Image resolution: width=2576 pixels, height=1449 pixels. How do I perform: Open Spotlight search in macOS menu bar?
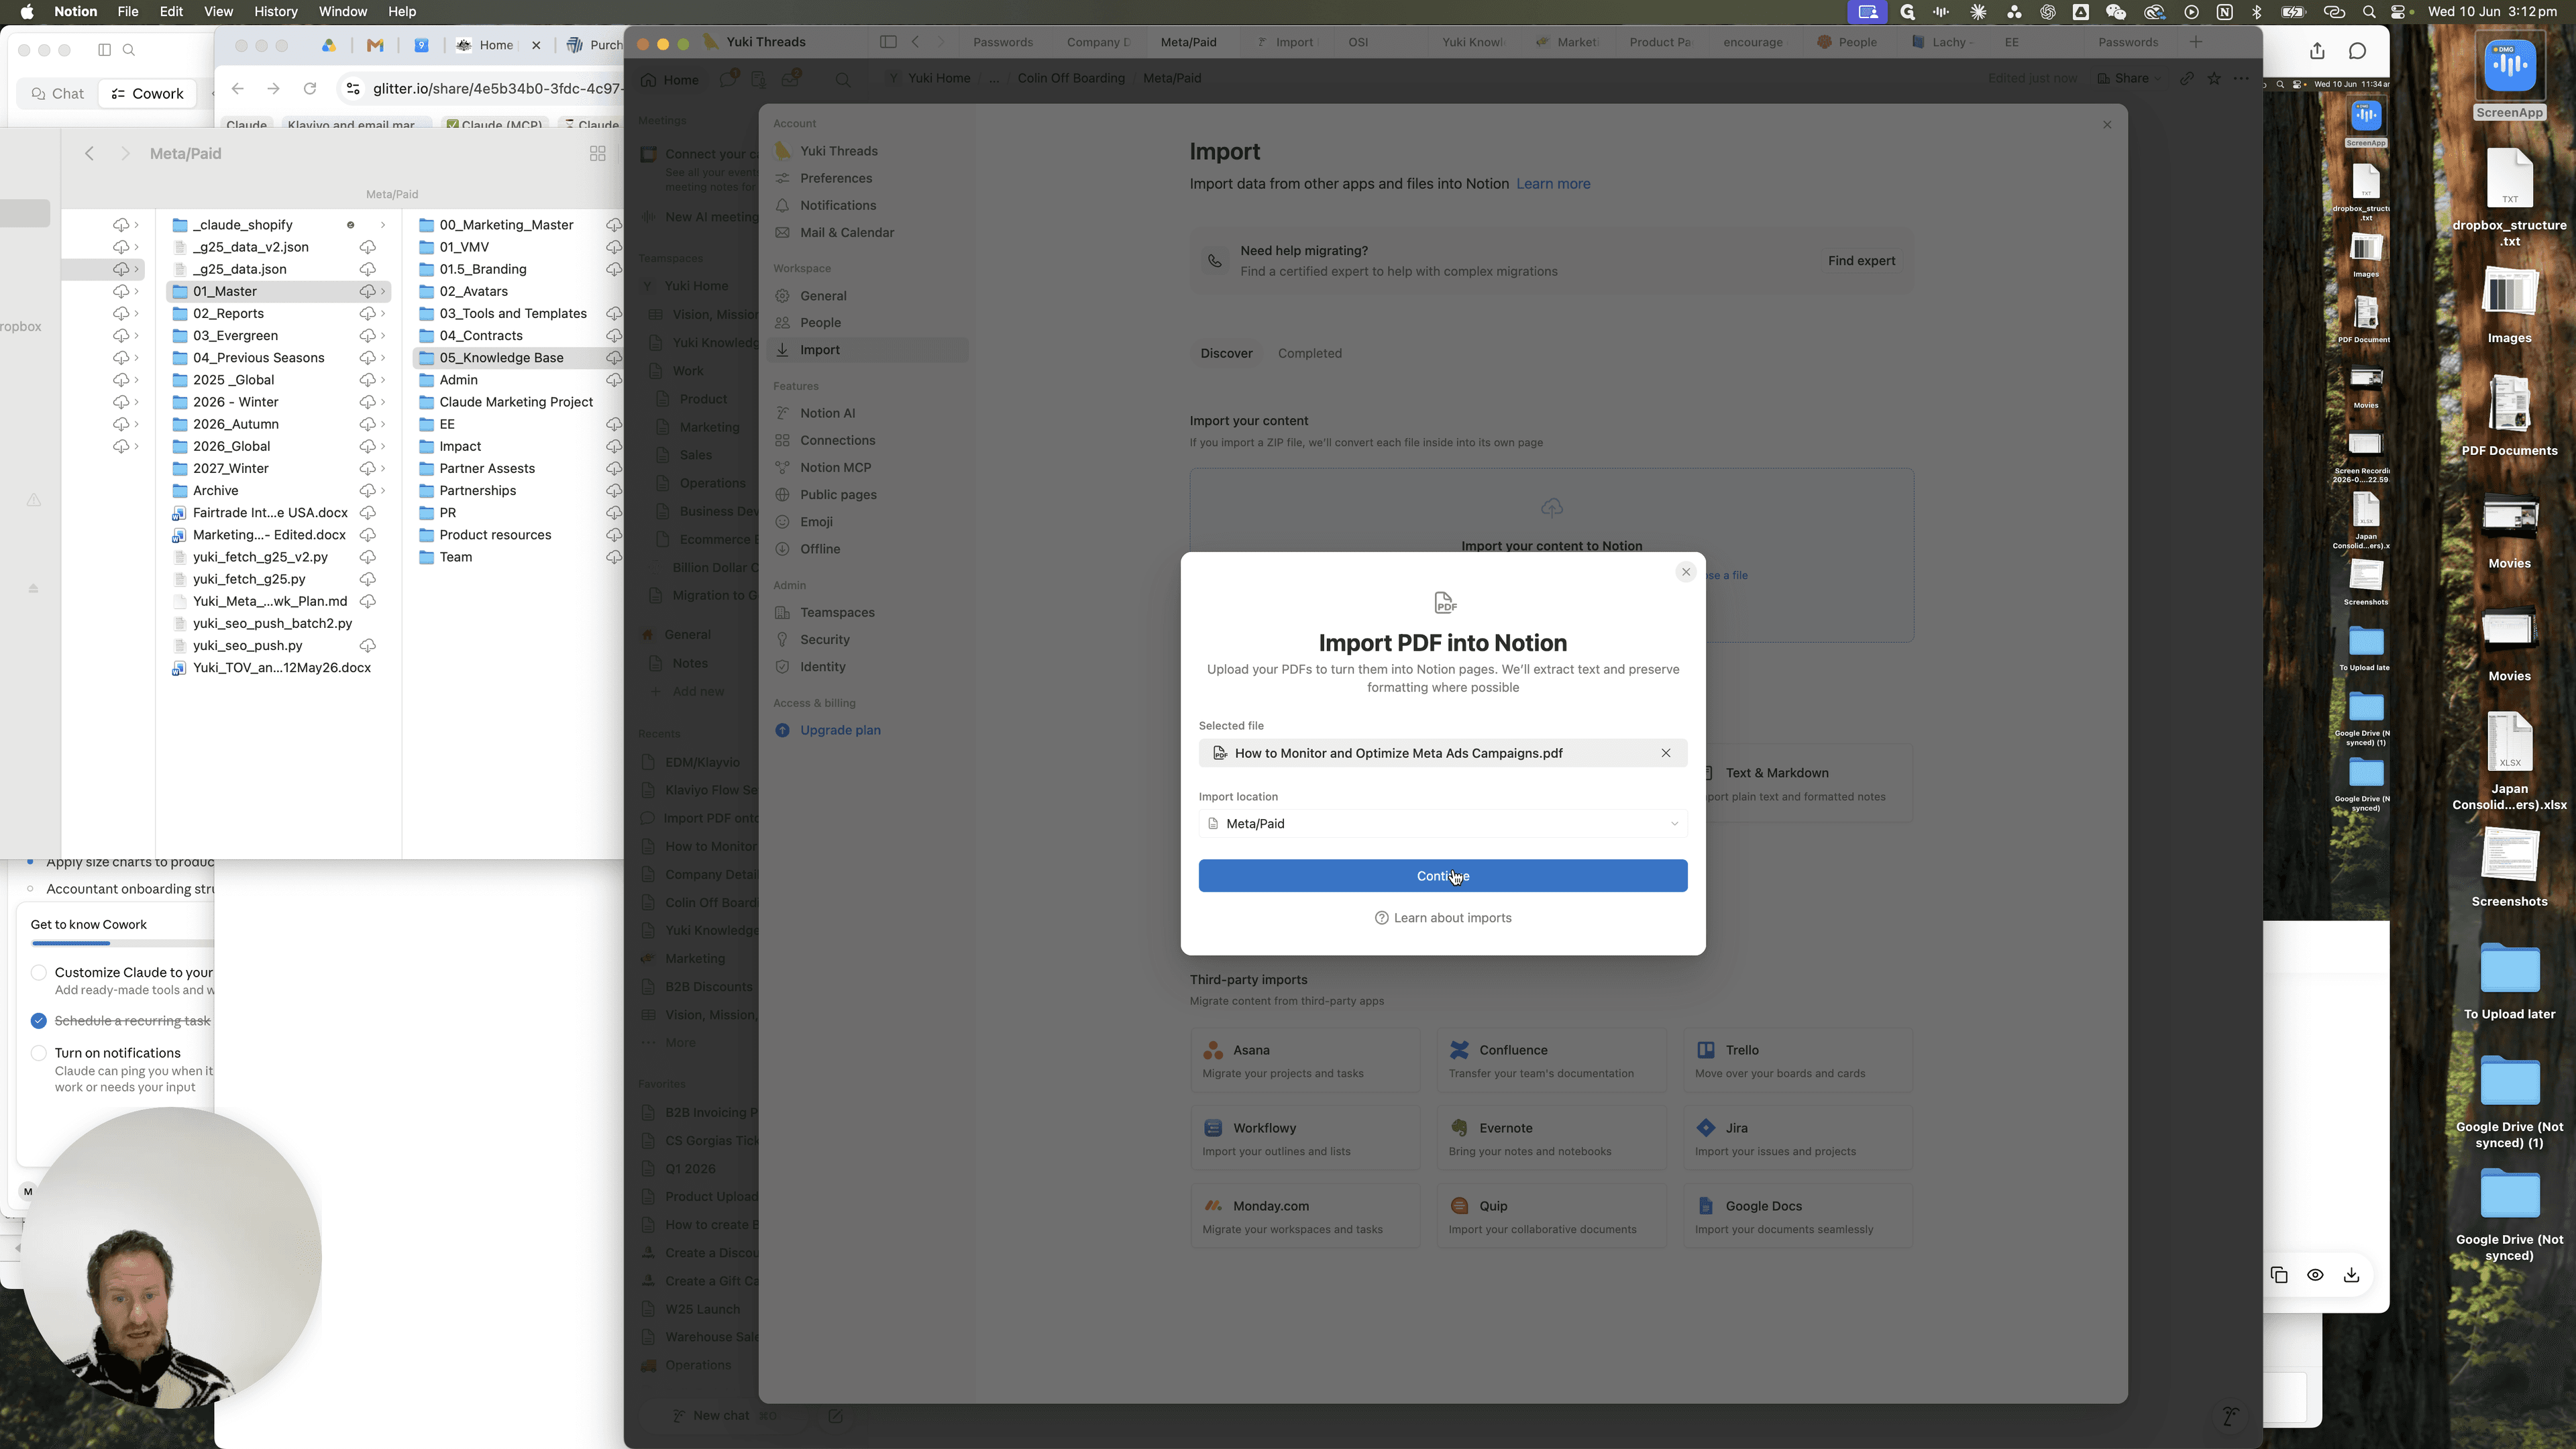2369,12
